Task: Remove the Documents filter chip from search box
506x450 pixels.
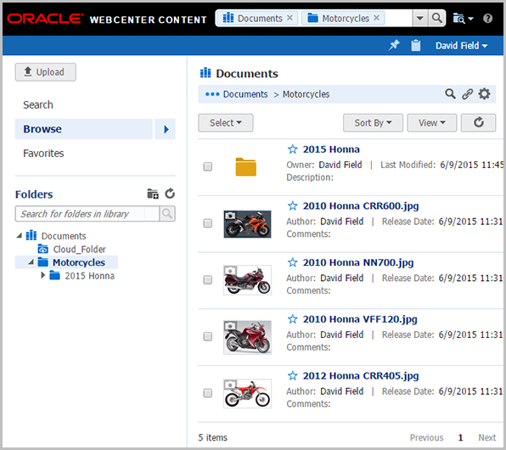Action: [x=290, y=18]
